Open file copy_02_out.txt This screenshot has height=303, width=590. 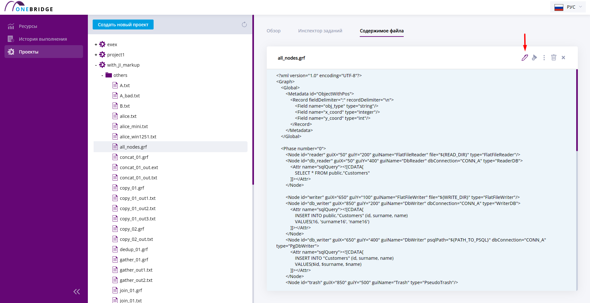[136, 239]
